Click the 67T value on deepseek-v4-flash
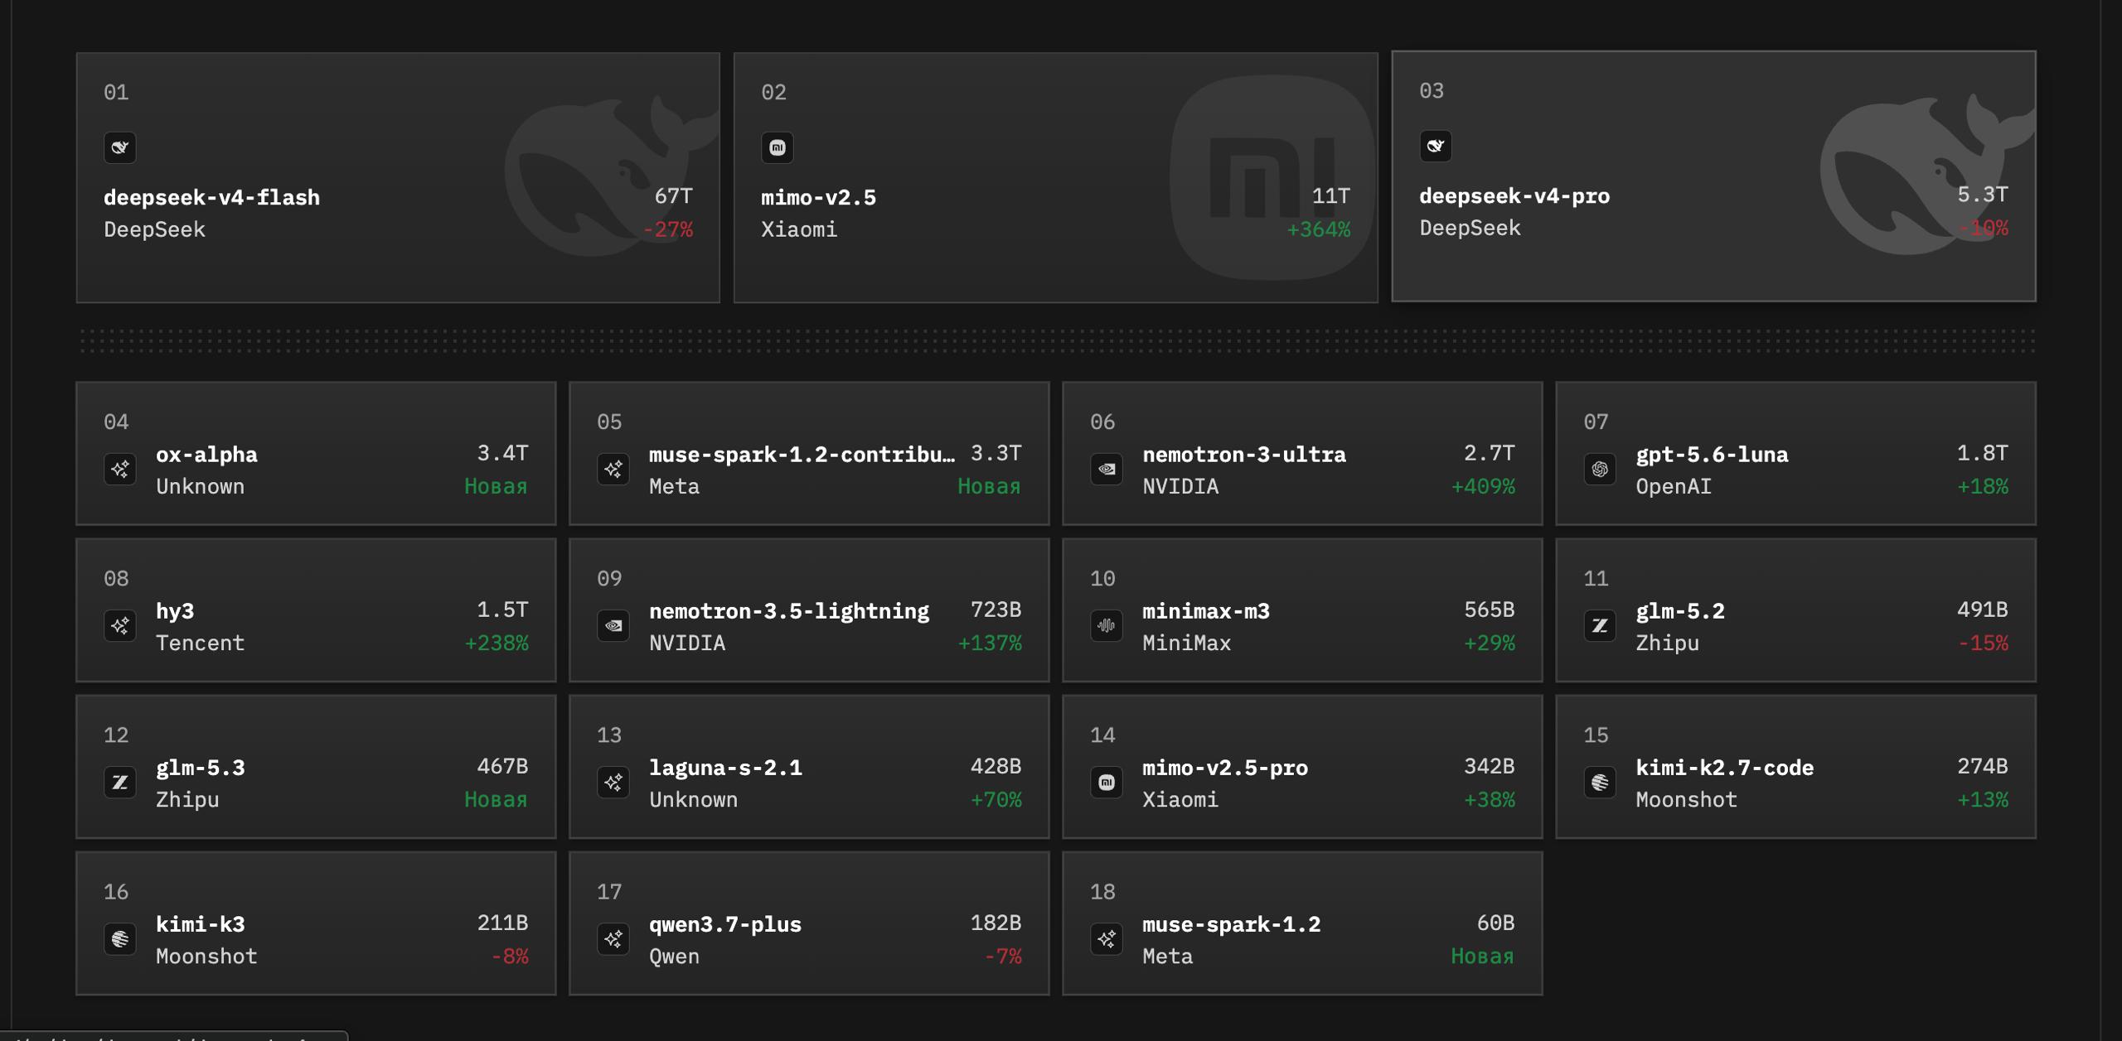2122x1041 pixels. click(673, 196)
